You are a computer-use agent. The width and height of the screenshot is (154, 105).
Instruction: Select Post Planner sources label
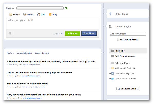pos(125,56)
